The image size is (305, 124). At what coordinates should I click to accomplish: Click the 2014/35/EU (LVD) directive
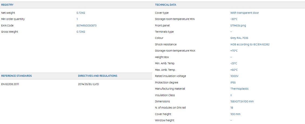[x=89, y=84]
